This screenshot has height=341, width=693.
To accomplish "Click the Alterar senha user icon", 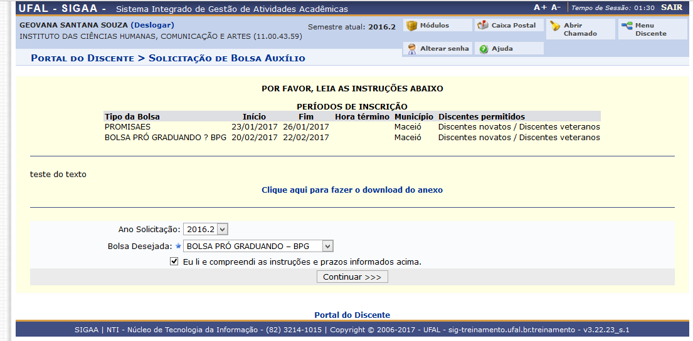I will point(411,49).
